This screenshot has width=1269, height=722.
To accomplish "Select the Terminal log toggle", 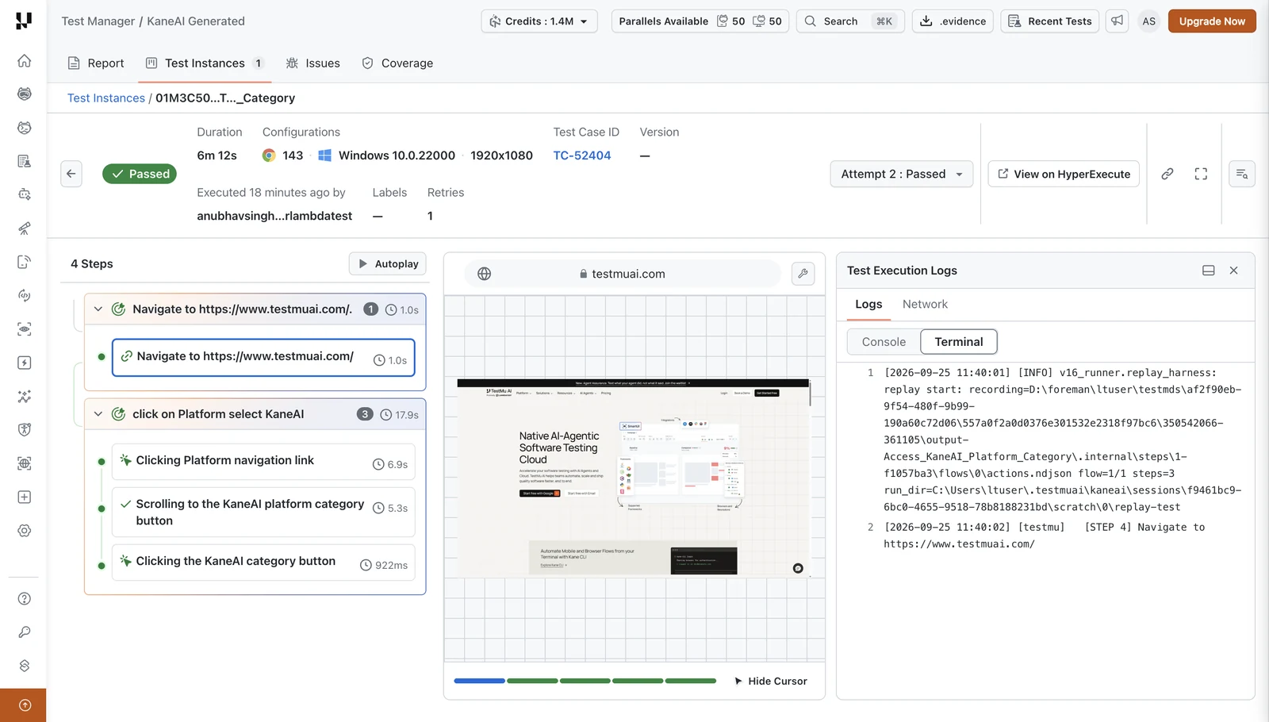I will click(959, 342).
